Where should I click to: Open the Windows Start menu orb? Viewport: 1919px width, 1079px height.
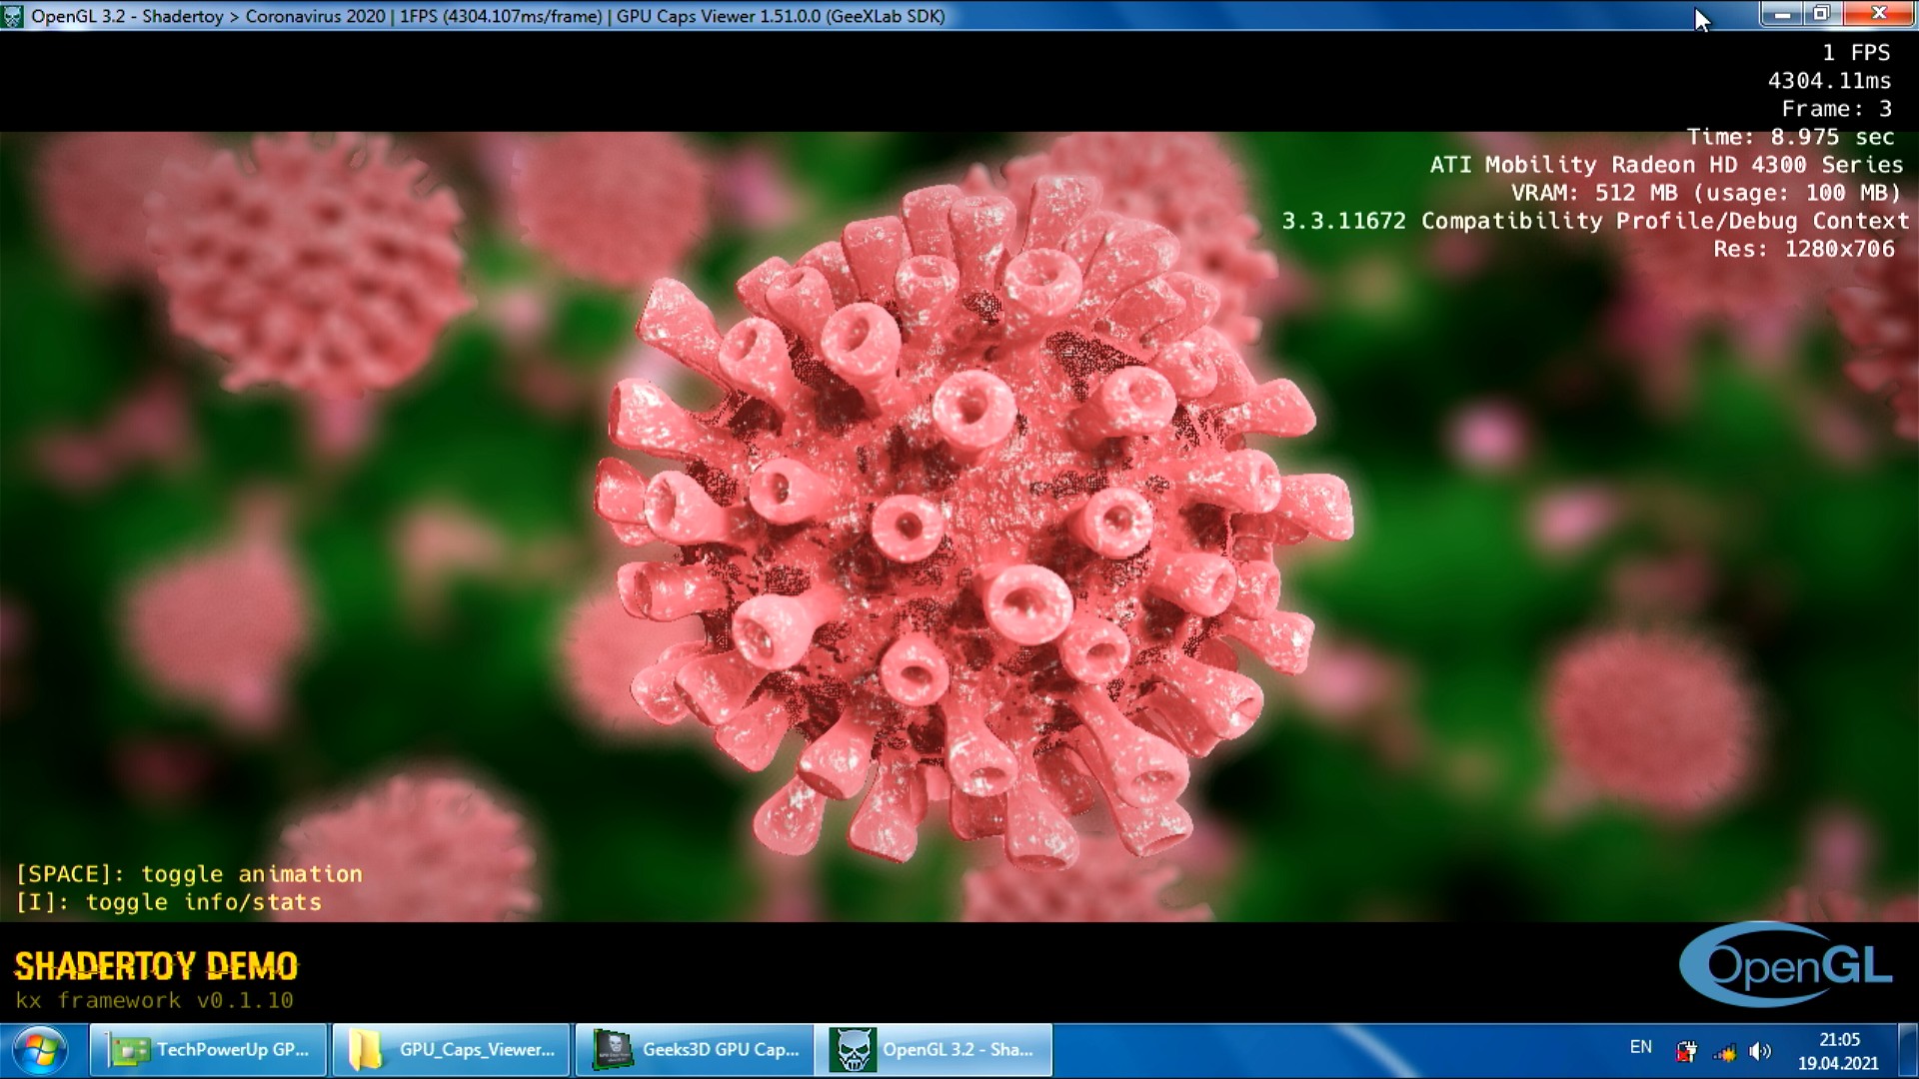(x=40, y=1050)
